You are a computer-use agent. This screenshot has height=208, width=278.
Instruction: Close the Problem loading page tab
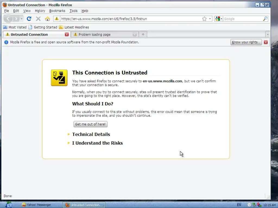point(135,34)
